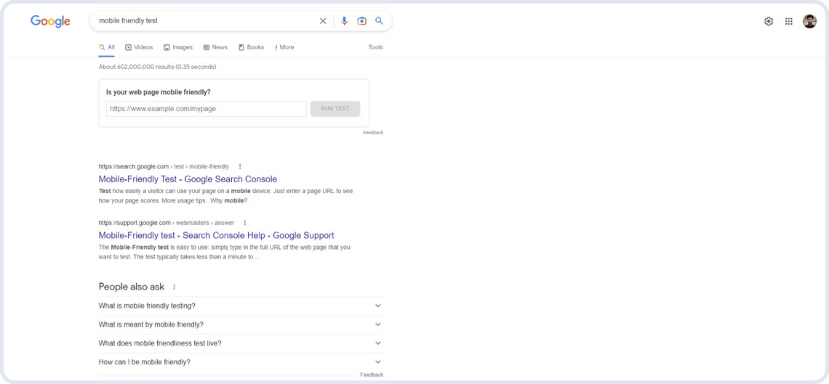Switch to the Videos tab
829x384 pixels.
click(x=139, y=47)
